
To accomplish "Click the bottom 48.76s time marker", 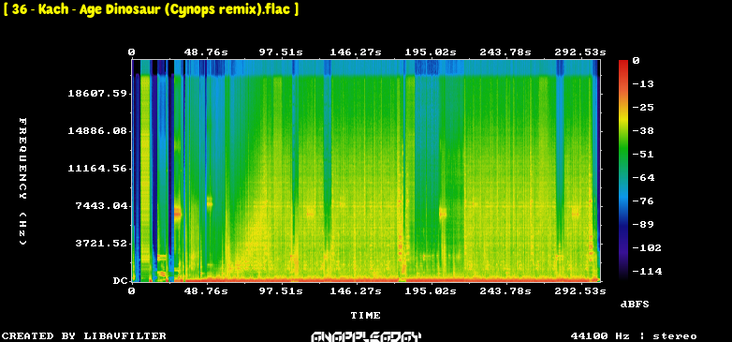I will pos(206,291).
